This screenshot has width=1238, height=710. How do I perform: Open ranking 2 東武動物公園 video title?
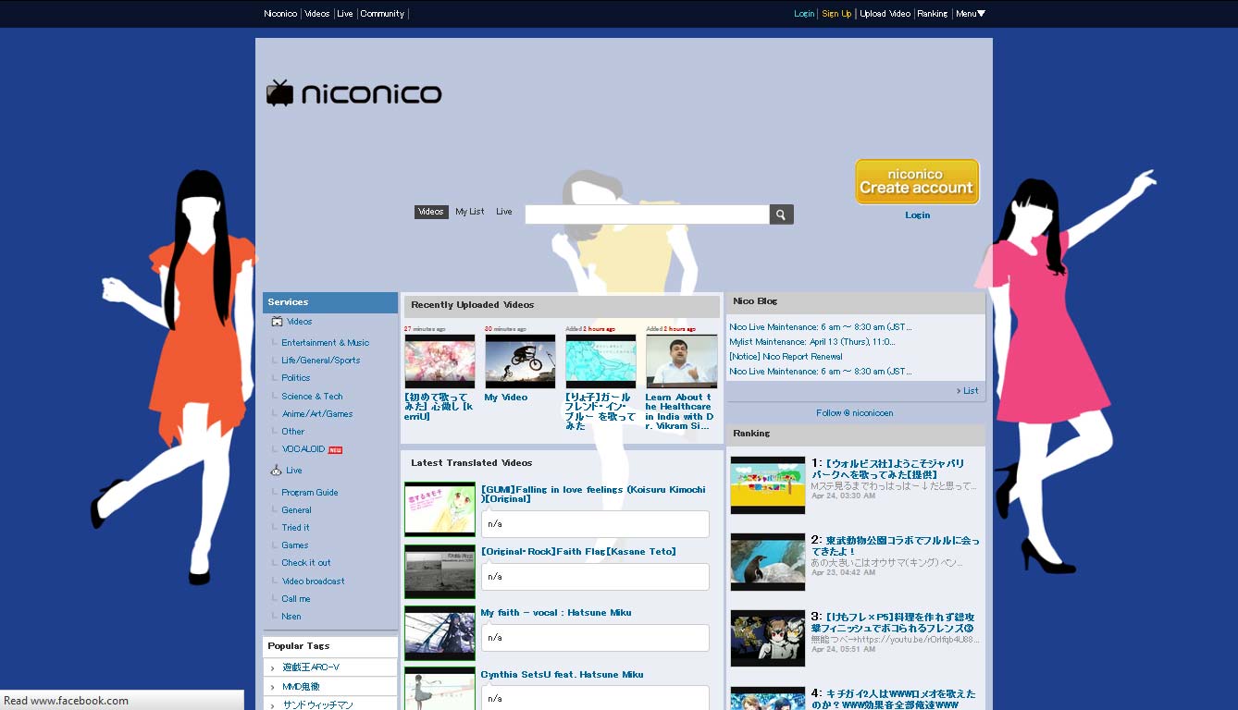(x=896, y=545)
